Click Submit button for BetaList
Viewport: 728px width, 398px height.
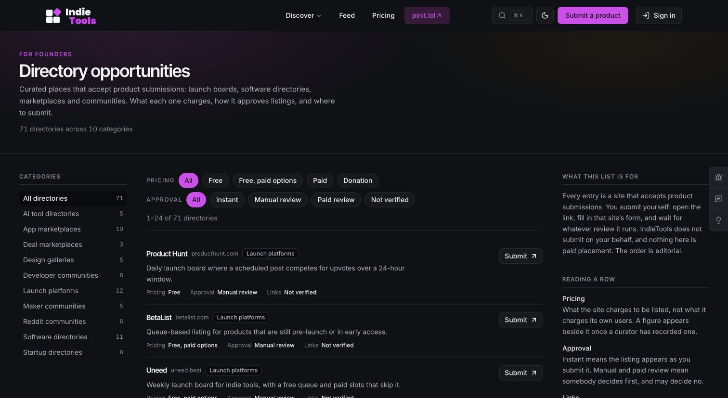point(521,320)
